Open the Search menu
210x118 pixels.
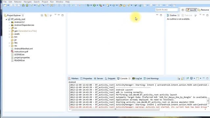click(36, 2)
